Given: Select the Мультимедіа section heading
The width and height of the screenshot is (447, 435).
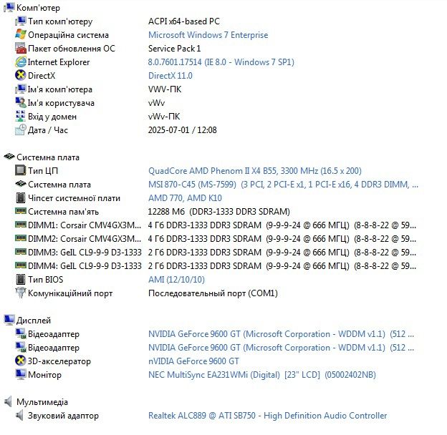Looking at the screenshot, I should 42,401.
